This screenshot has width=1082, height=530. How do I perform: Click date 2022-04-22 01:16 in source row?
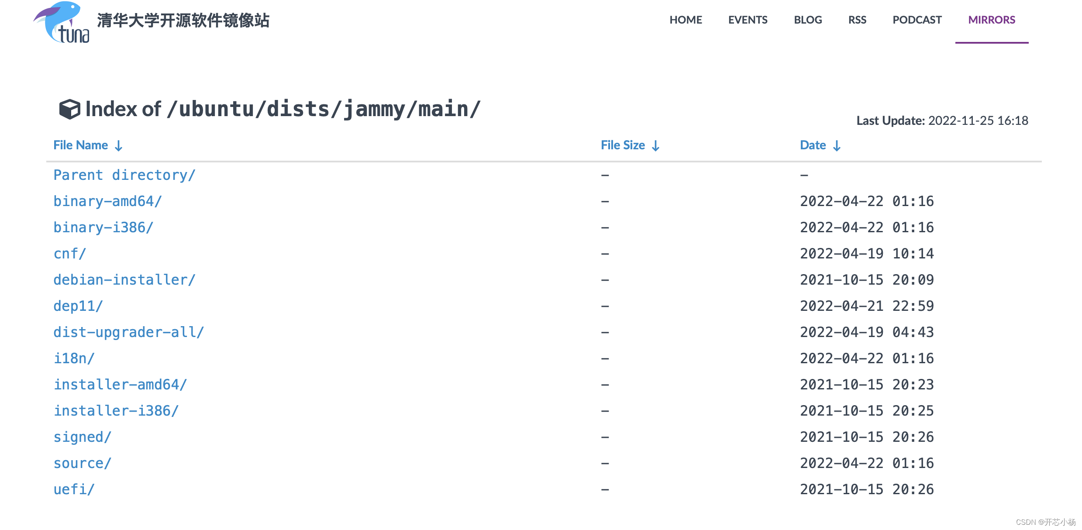867,463
